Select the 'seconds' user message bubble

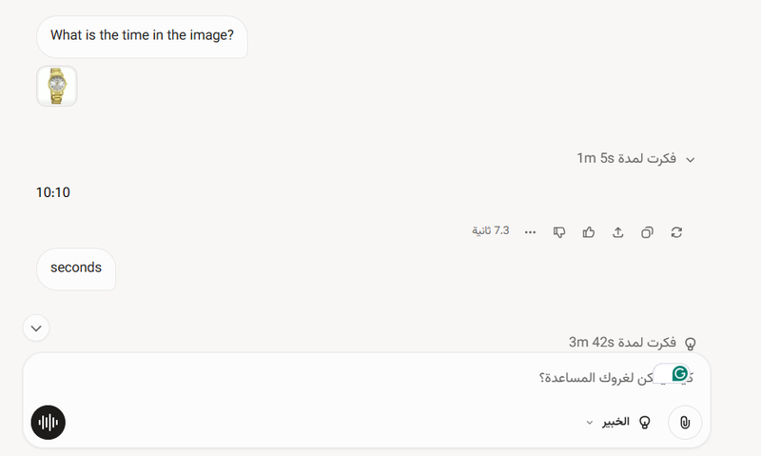(76, 269)
